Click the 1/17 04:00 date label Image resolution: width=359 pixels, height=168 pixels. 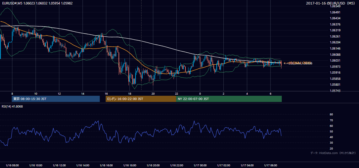[x=247, y=165]
